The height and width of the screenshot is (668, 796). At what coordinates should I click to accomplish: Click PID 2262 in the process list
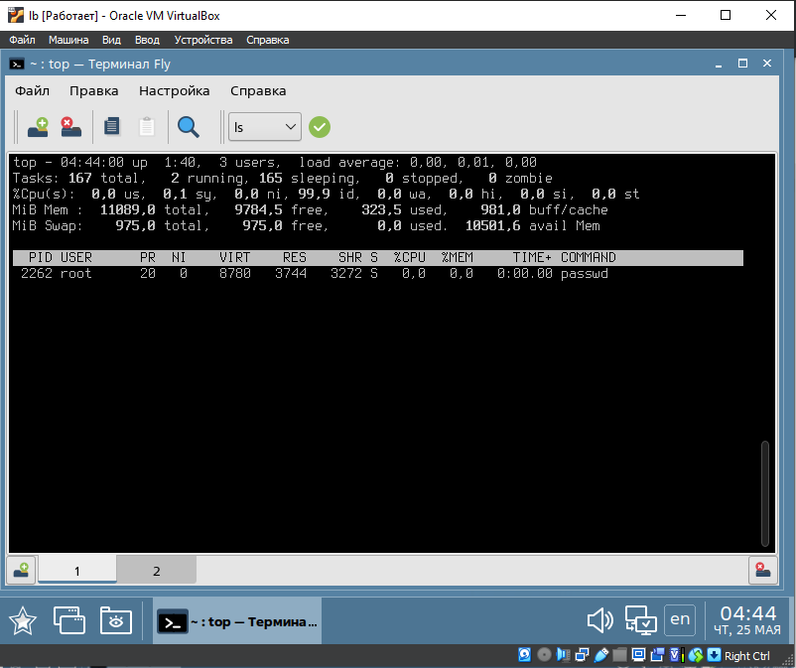[x=37, y=273]
